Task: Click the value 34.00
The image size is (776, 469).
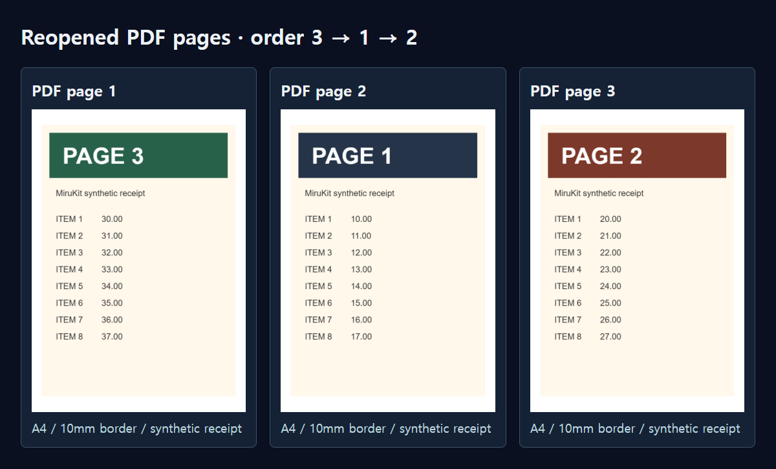Action: tap(112, 287)
